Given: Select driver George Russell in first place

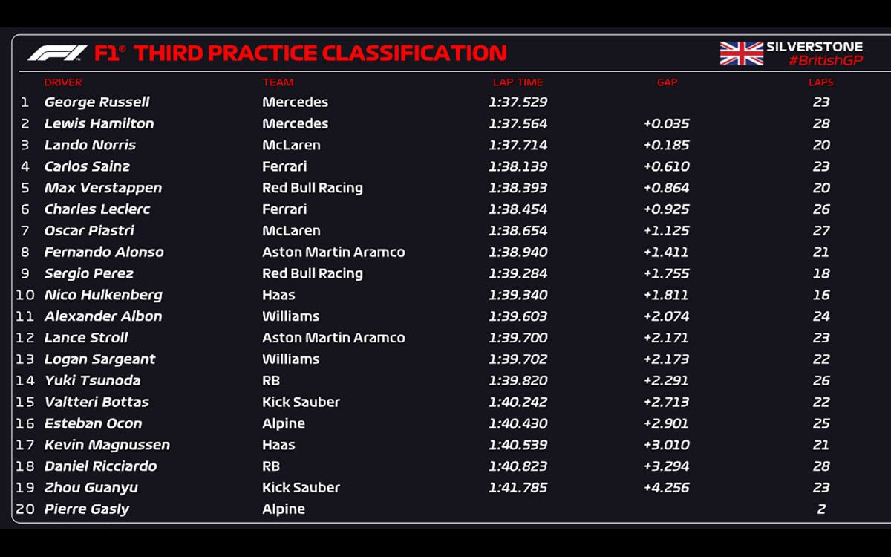Looking at the screenshot, I should coord(97,102).
